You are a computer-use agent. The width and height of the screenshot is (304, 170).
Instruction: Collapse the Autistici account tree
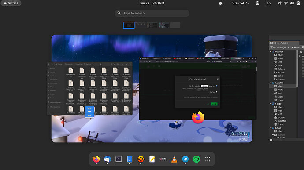tap(271, 83)
